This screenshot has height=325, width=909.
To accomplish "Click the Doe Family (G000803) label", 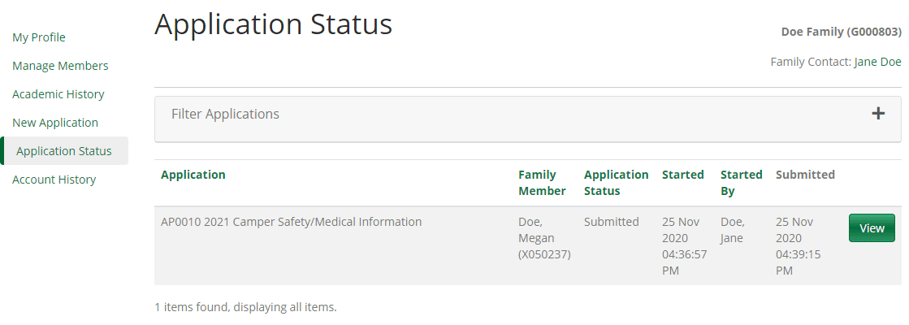I will click(x=841, y=32).
